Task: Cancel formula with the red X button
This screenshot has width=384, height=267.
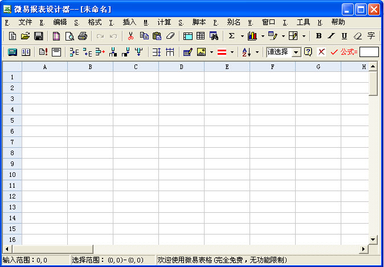Action: coord(321,52)
